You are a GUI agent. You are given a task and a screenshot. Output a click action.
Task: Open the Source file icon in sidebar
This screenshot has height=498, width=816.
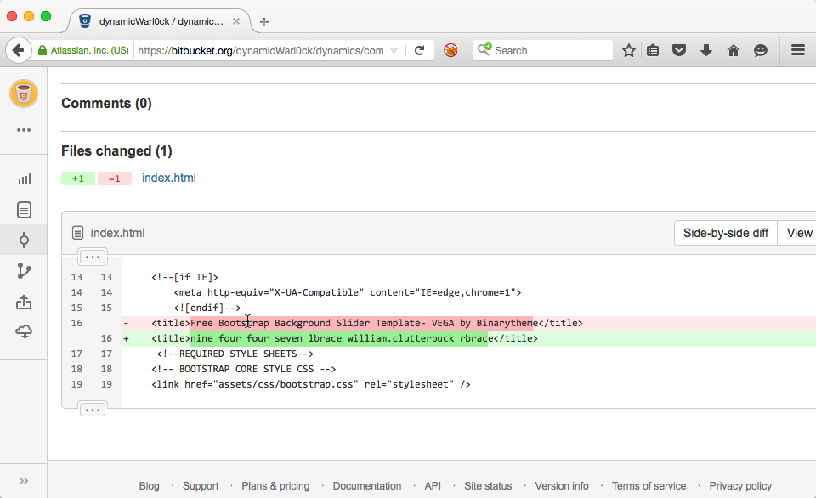(24, 209)
